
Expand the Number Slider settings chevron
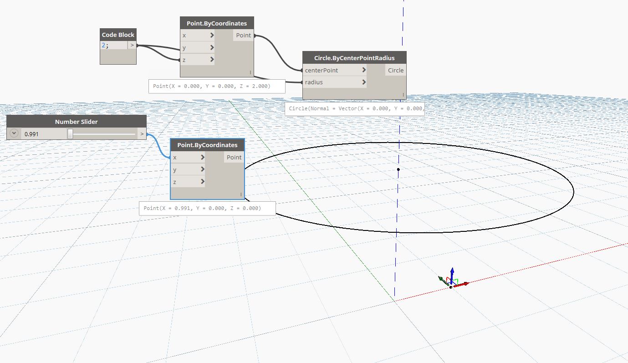[x=13, y=133]
